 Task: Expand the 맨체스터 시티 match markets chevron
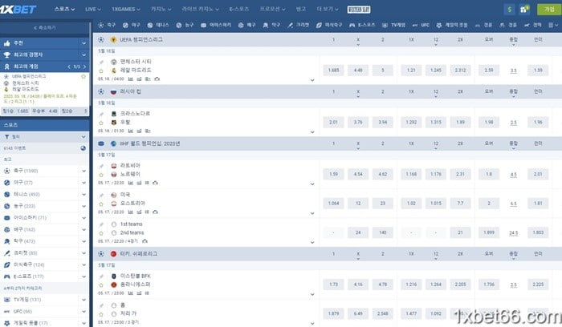312,80
